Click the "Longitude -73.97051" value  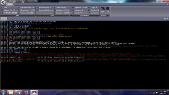point(63,13)
